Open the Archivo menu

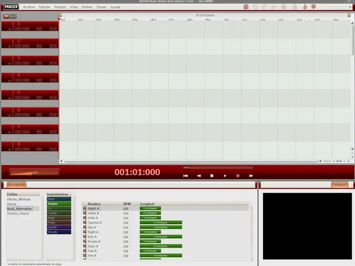(29, 7)
